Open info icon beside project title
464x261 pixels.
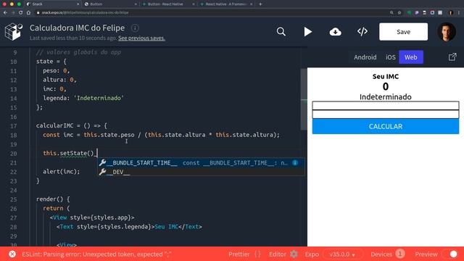135,28
